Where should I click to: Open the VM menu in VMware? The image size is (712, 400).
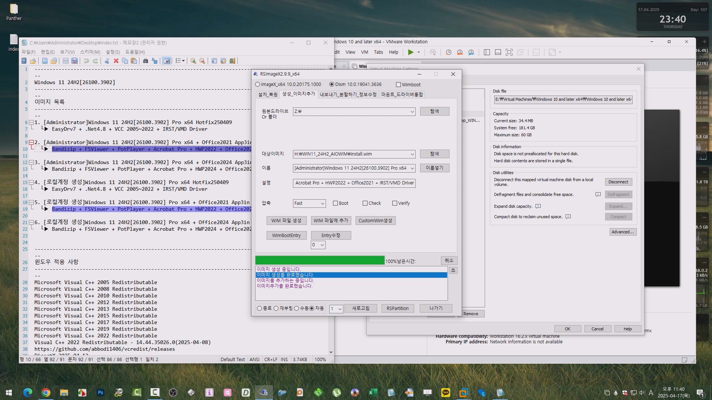(365, 52)
